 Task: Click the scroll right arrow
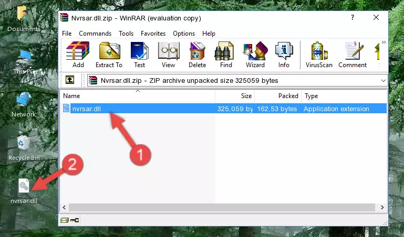pos(382,207)
